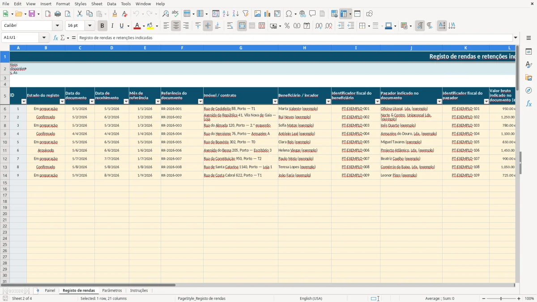The width and height of the screenshot is (537, 302).
Task: Open filter dropdown for Estado do registo
Action: (x=62, y=102)
